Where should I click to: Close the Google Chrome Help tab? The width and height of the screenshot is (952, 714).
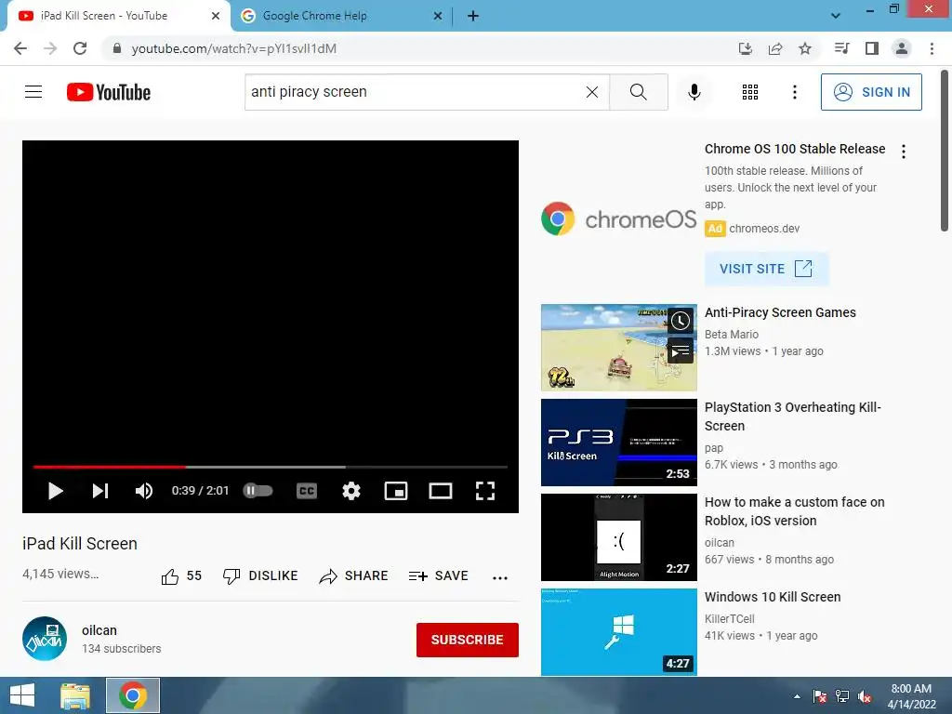coord(438,16)
